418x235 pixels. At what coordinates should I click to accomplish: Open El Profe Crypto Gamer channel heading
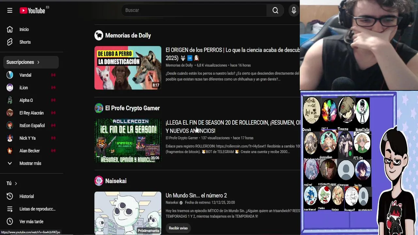tap(132, 108)
